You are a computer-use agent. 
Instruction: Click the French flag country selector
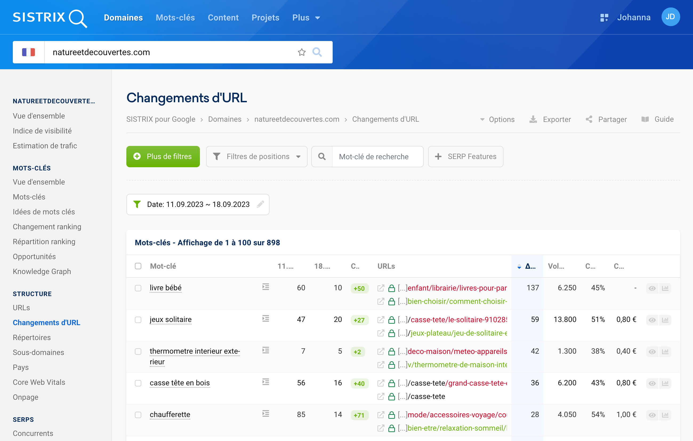coord(29,52)
